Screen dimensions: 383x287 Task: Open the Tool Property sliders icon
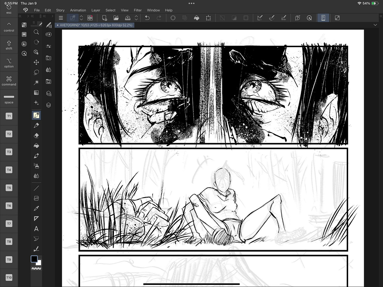click(49, 46)
